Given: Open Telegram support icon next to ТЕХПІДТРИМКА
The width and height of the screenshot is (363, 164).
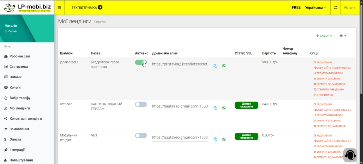Looking at the screenshot, I should click(100, 7).
